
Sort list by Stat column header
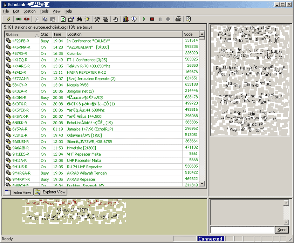[x=46, y=34]
